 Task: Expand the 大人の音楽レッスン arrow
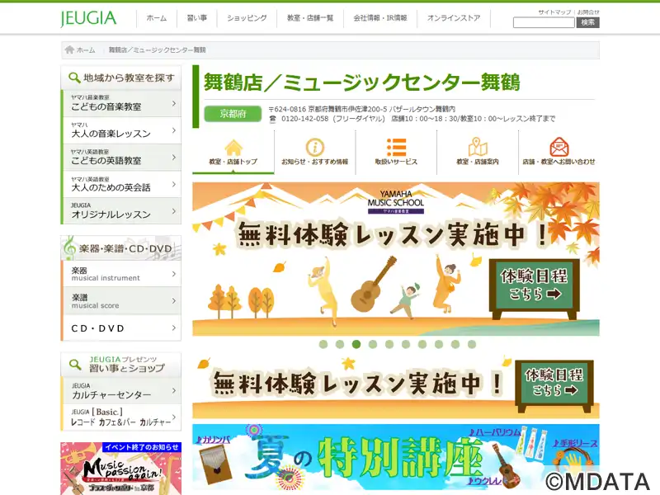(x=174, y=130)
